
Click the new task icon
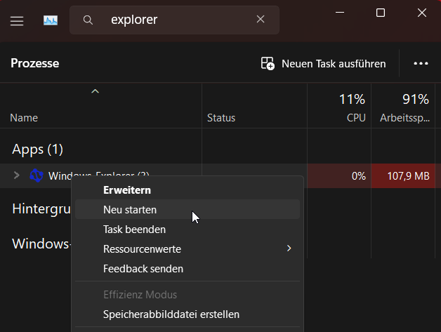click(x=268, y=63)
